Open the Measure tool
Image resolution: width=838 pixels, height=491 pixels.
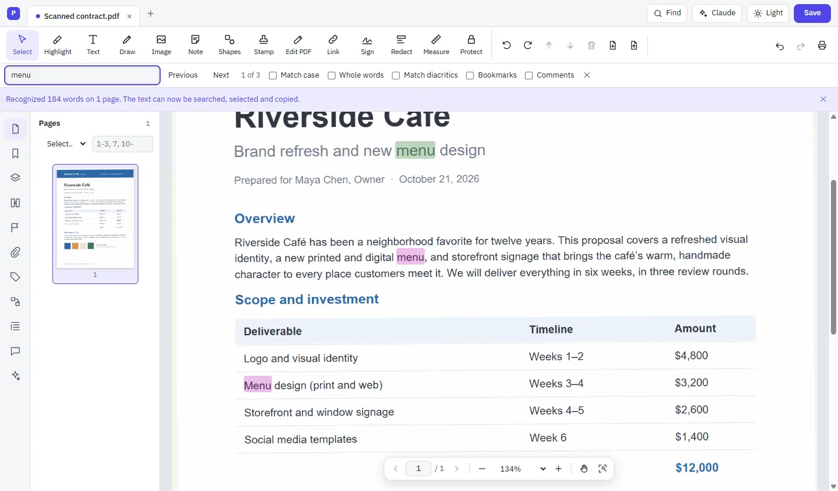pyautogui.click(x=436, y=45)
